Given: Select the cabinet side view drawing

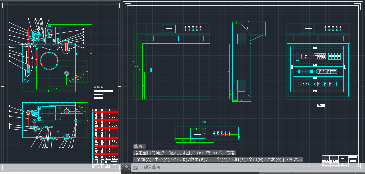Looking at the screenshot, I should [242, 61].
